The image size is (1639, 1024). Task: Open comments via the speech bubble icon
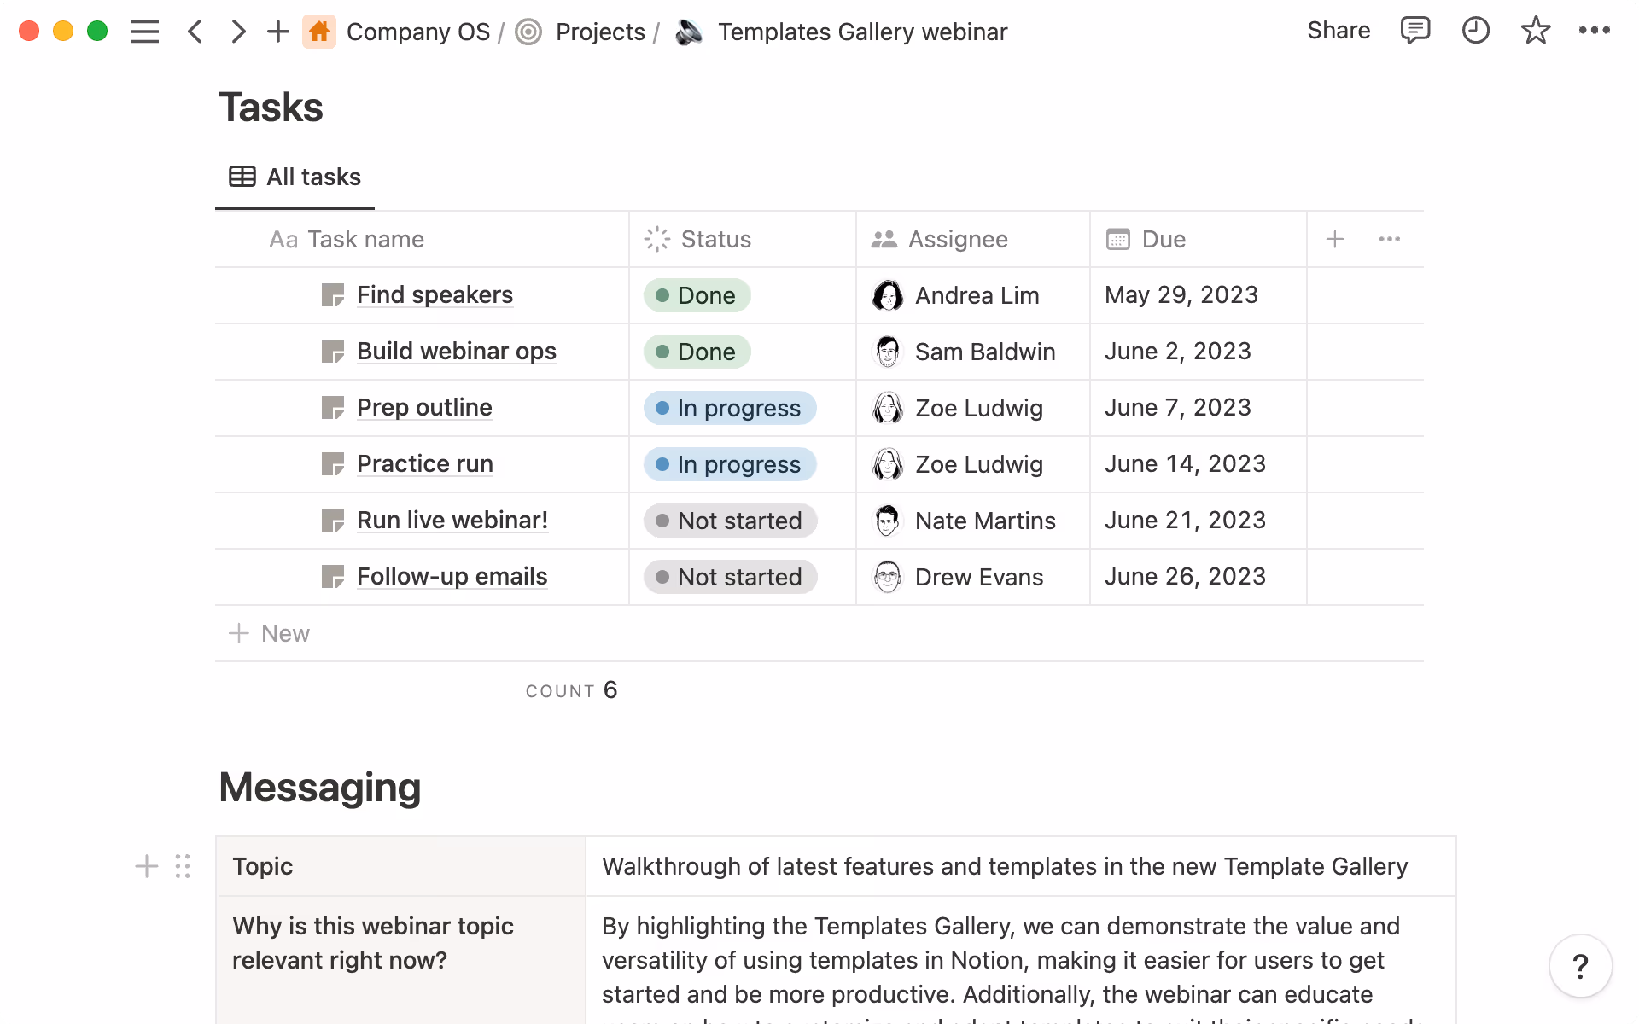tap(1414, 31)
